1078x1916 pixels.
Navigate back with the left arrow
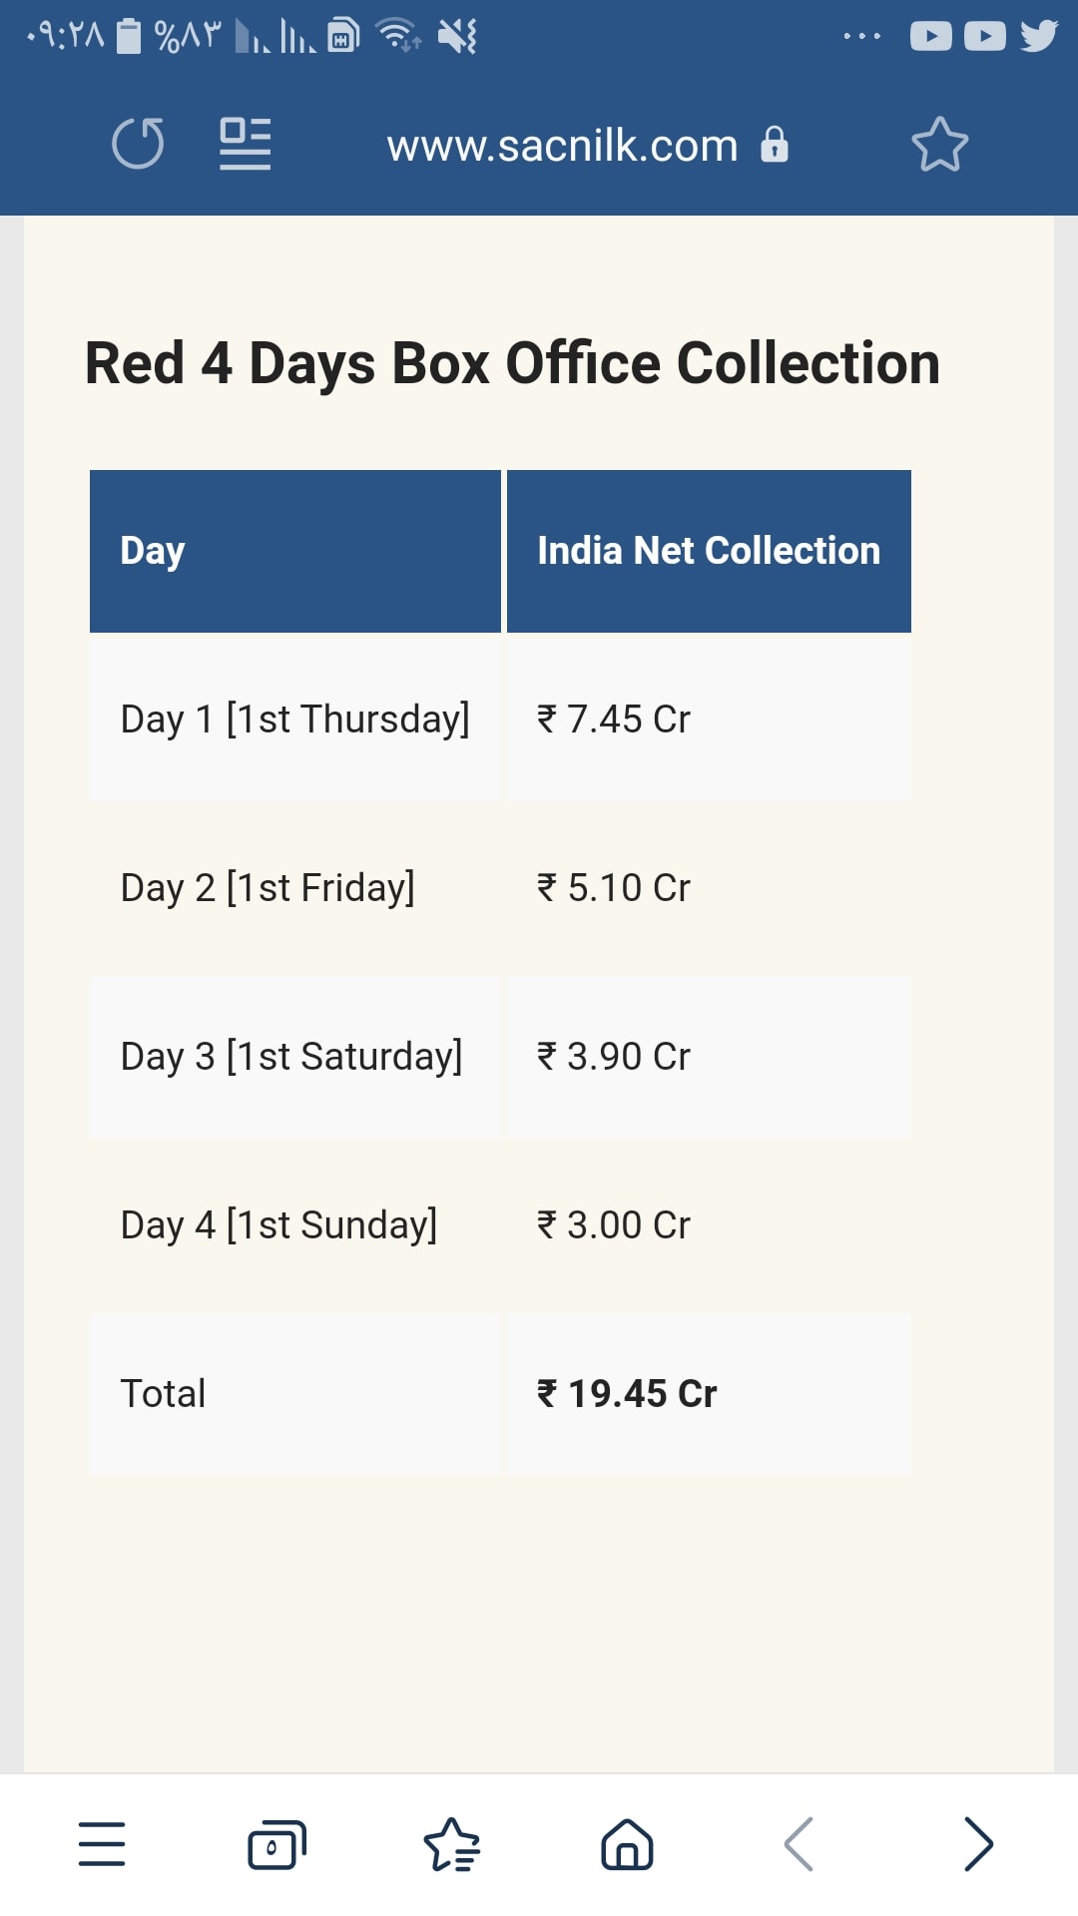799,1843
